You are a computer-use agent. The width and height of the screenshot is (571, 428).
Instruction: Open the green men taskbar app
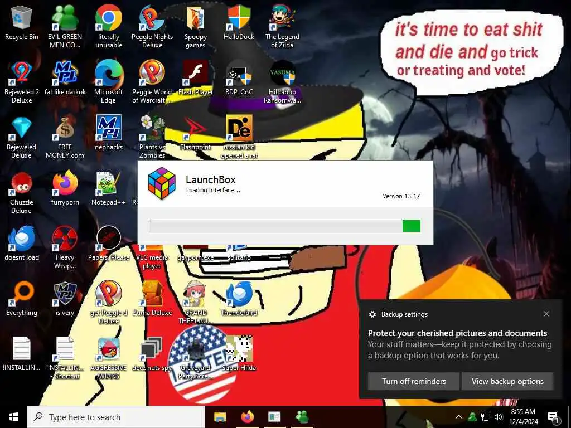click(x=302, y=417)
